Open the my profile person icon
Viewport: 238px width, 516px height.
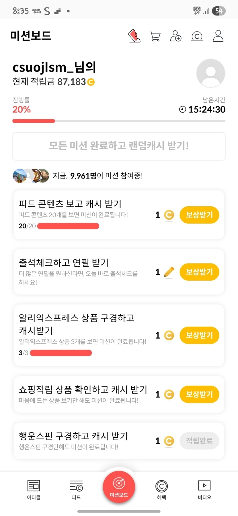218,36
